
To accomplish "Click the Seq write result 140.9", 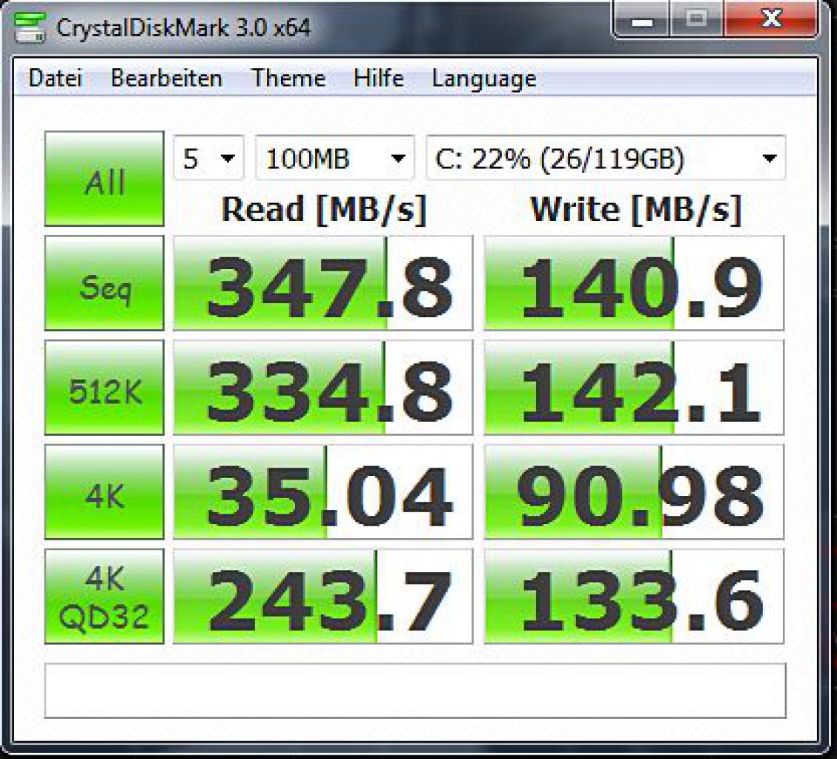I will [634, 283].
